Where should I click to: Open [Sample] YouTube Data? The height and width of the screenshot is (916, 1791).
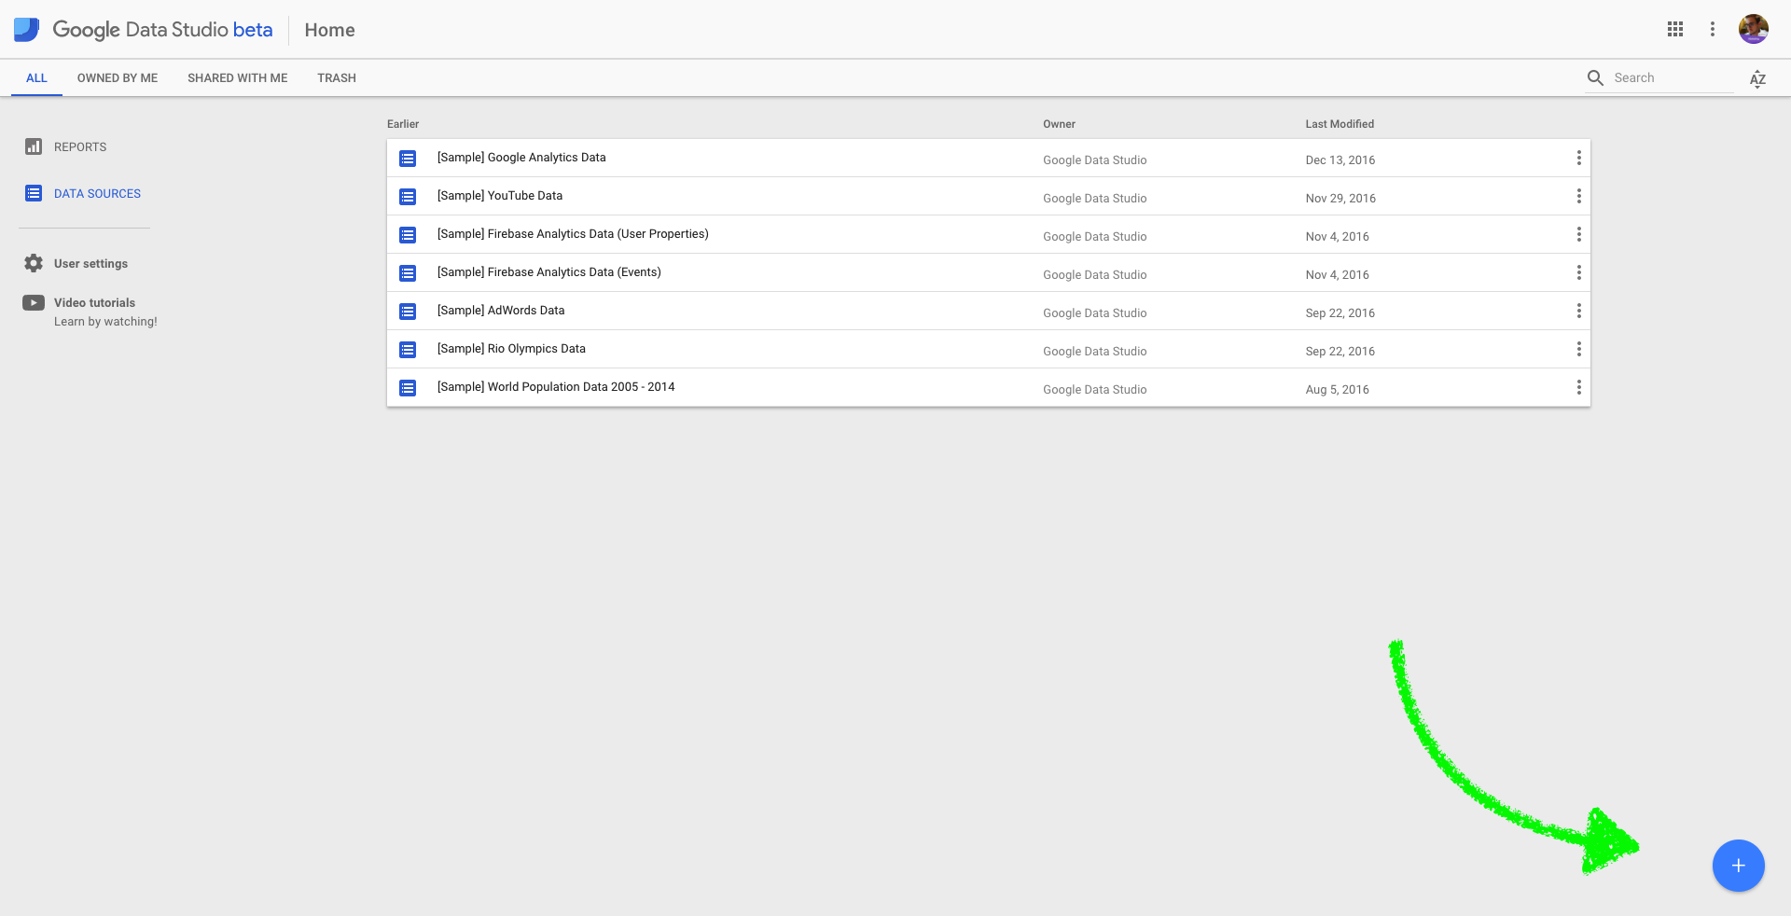500,196
